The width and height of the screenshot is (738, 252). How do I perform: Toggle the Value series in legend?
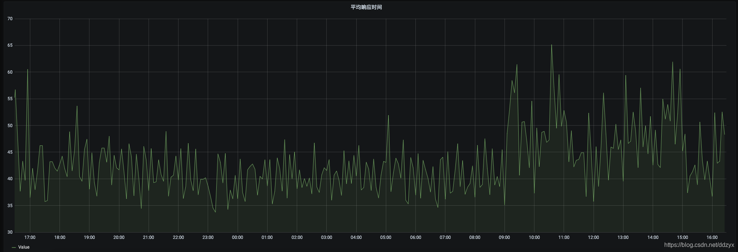pyautogui.click(x=24, y=247)
